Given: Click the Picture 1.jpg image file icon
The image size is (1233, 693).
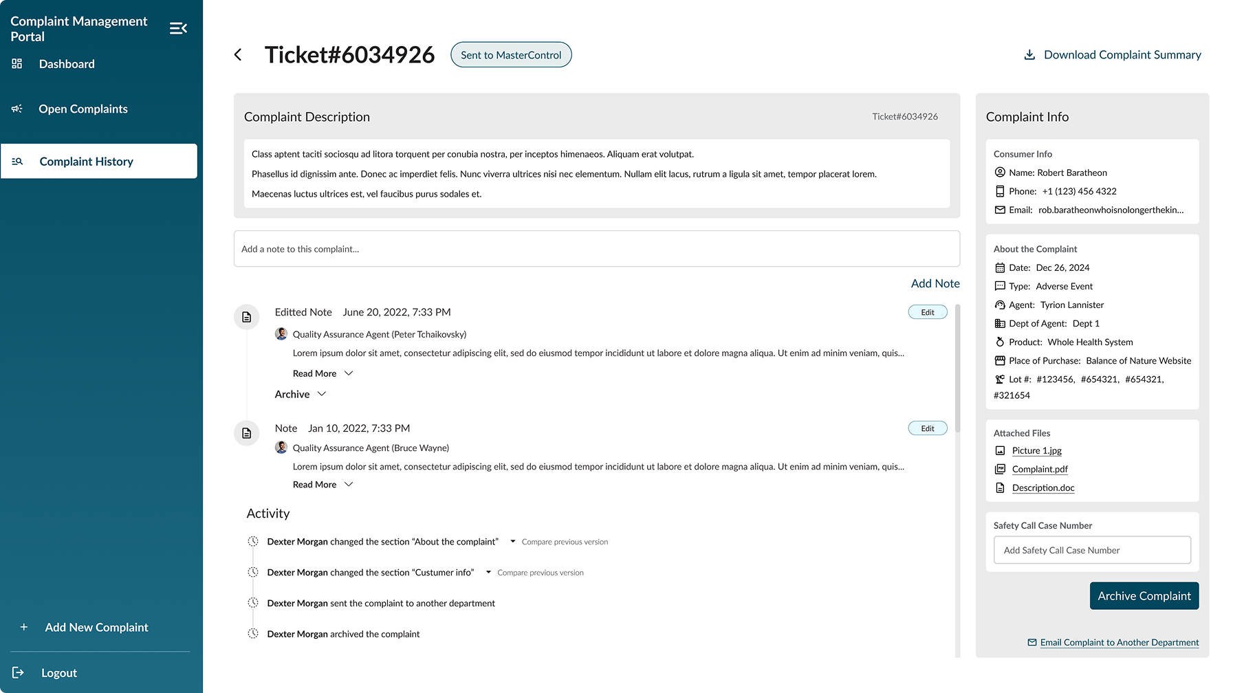Looking at the screenshot, I should click(x=1000, y=451).
